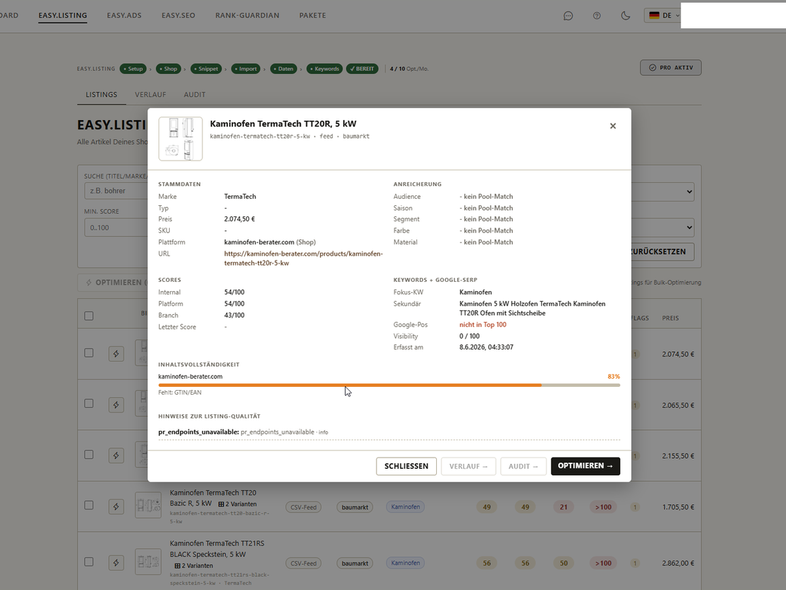This screenshot has height=590, width=786.
Task: Check the checkbox in the 1.705,50 € row
Action: tap(89, 505)
